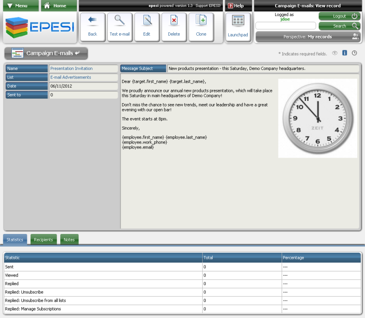Image resolution: width=365 pixels, height=318 pixels.
Task: Switch to the Recipients tab
Action: pyautogui.click(x=43, y=239)
